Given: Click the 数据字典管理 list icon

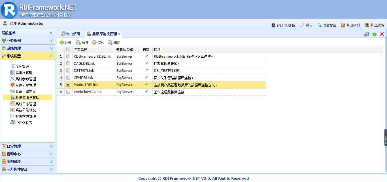Looking at the screenshot, I should 13,116.
